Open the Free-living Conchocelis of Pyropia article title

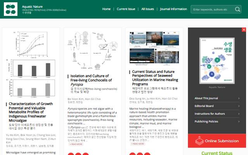pyautogui.click(x=91, y=80)
